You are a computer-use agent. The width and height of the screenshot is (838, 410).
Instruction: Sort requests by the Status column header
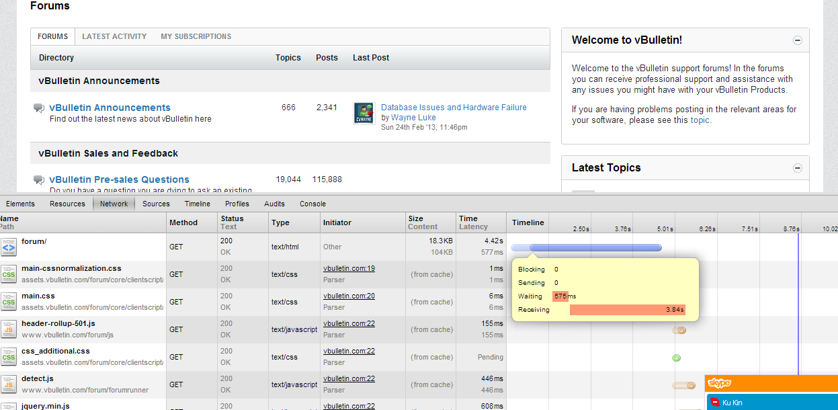[243, 222]
